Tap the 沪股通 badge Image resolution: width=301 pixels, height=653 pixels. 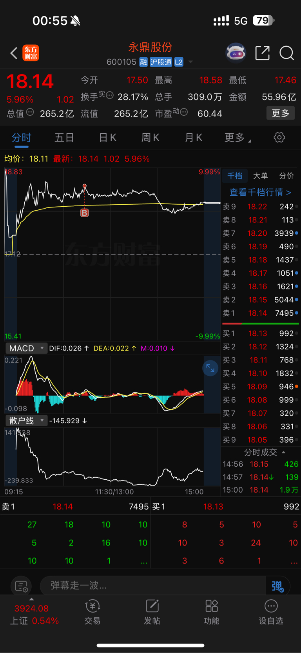click(x=161, y=62)
